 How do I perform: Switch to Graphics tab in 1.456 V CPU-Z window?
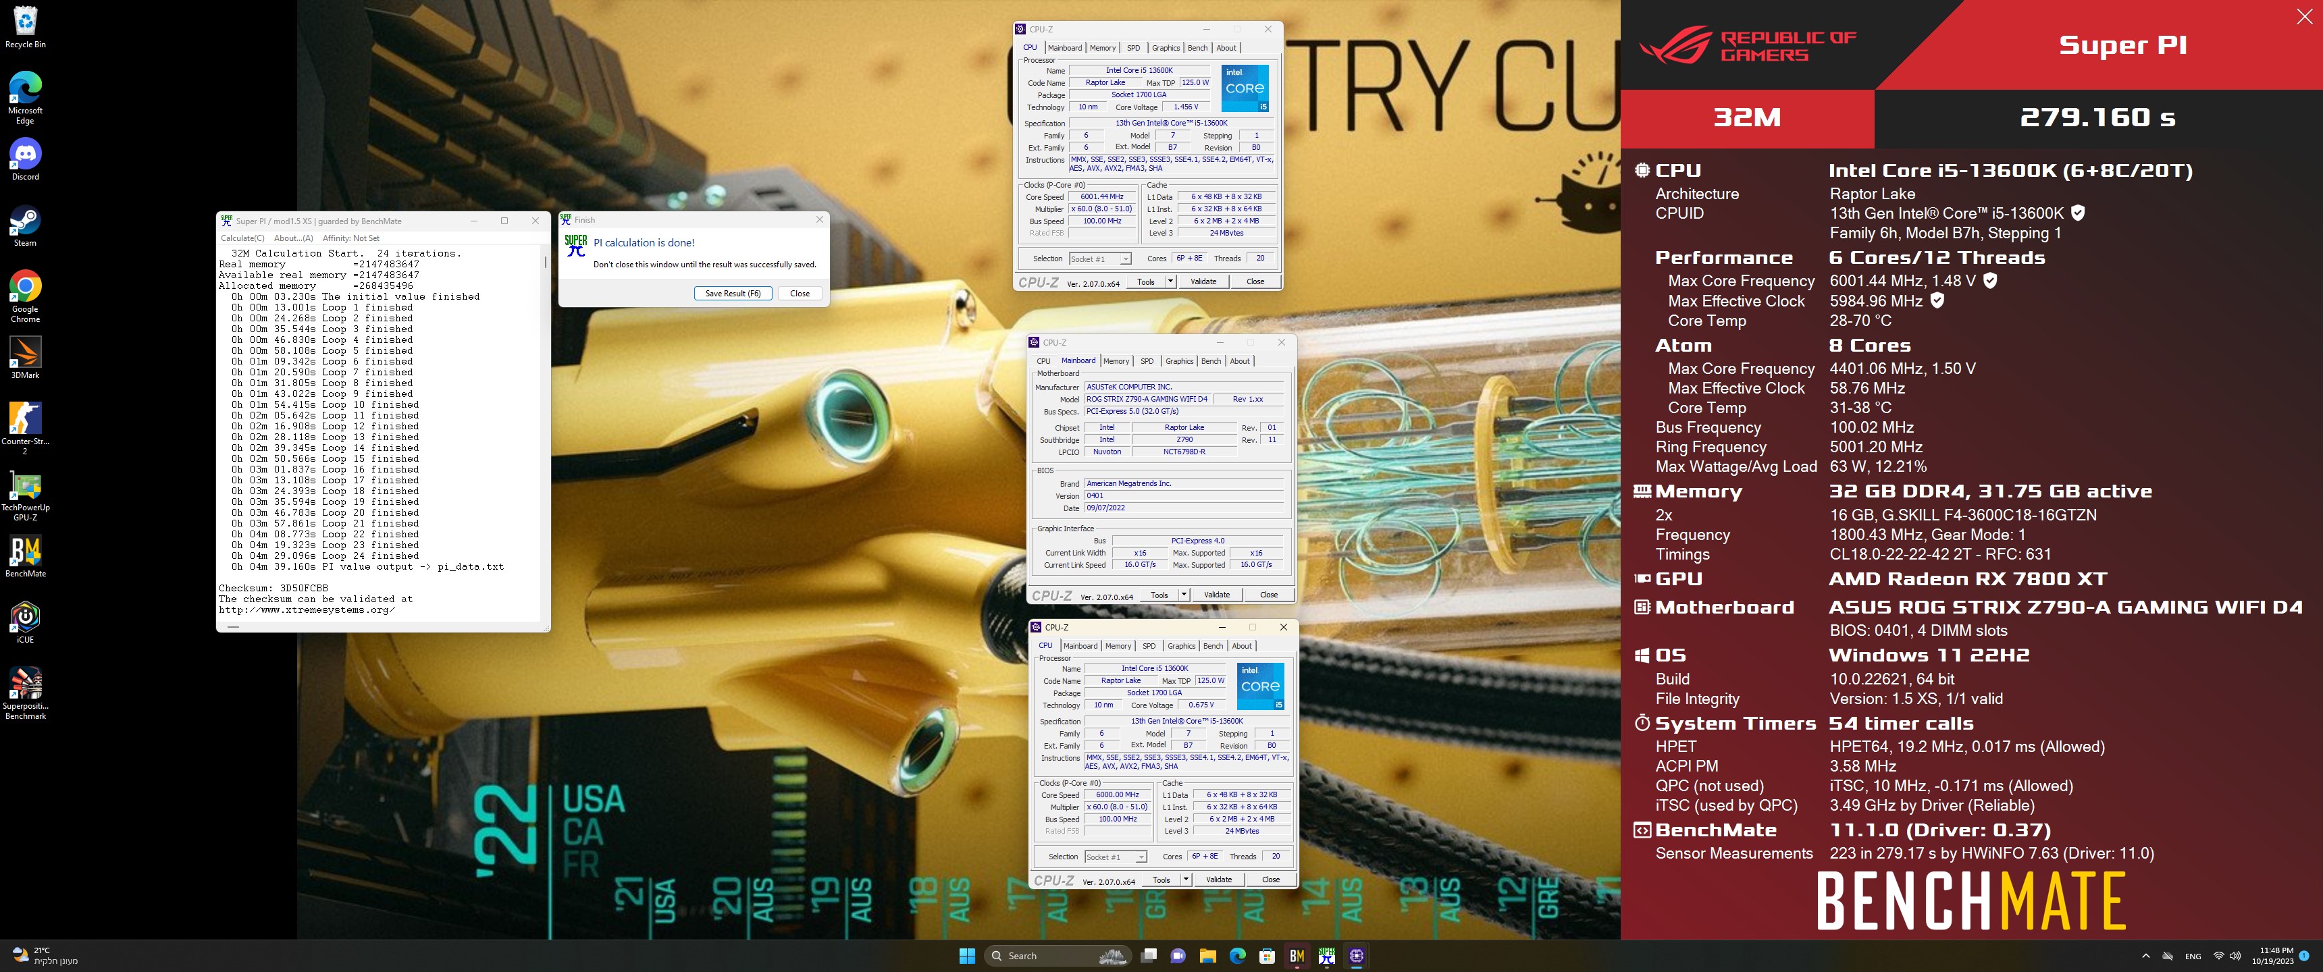tap(1166, 48)
